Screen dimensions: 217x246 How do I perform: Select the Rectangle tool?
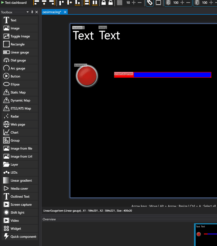pyautogui.click(x=20, y=44)
